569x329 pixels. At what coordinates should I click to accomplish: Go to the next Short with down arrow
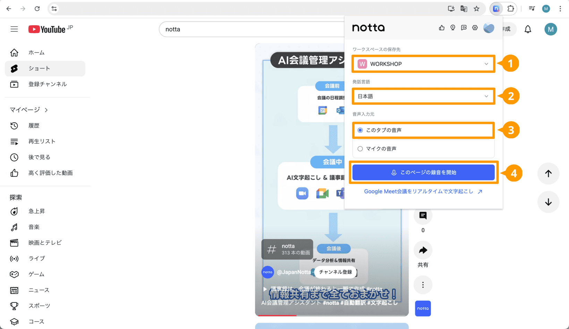coord(548,202)
